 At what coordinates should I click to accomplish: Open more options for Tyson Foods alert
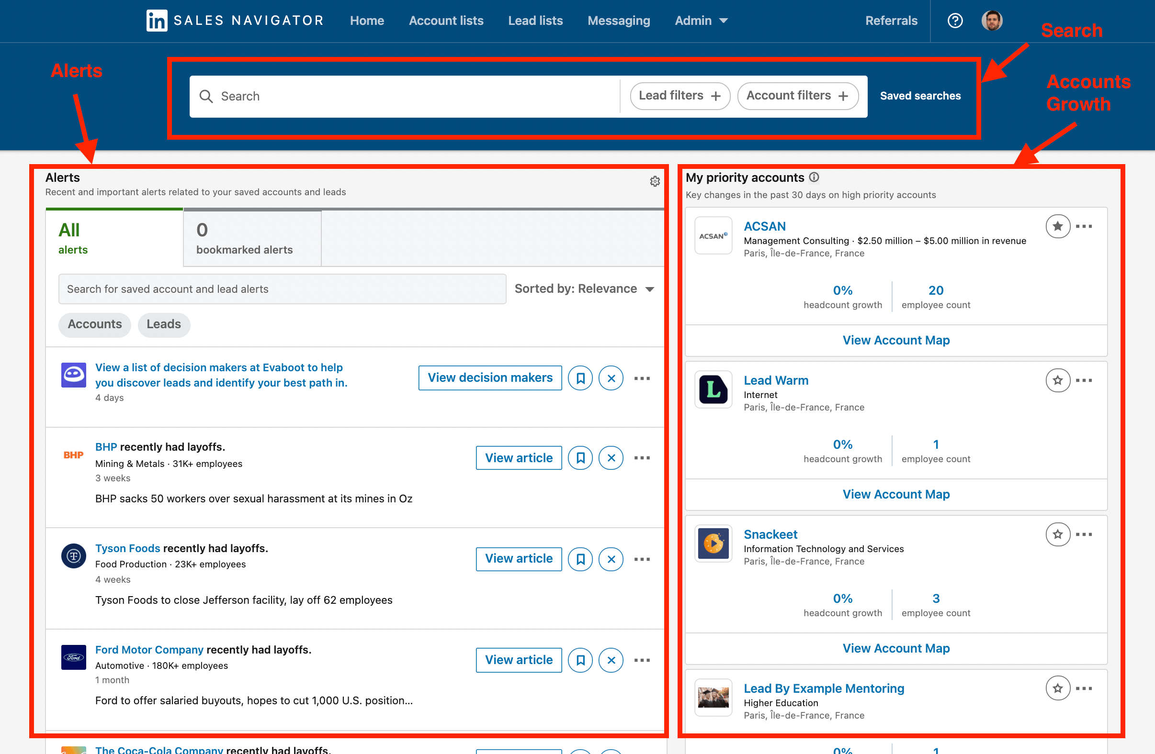[x=642, y=559]
